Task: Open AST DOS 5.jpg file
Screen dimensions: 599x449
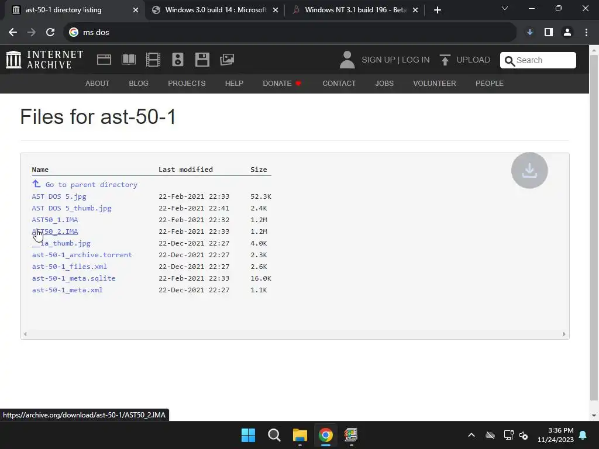Action: click(x=59, y=196)
